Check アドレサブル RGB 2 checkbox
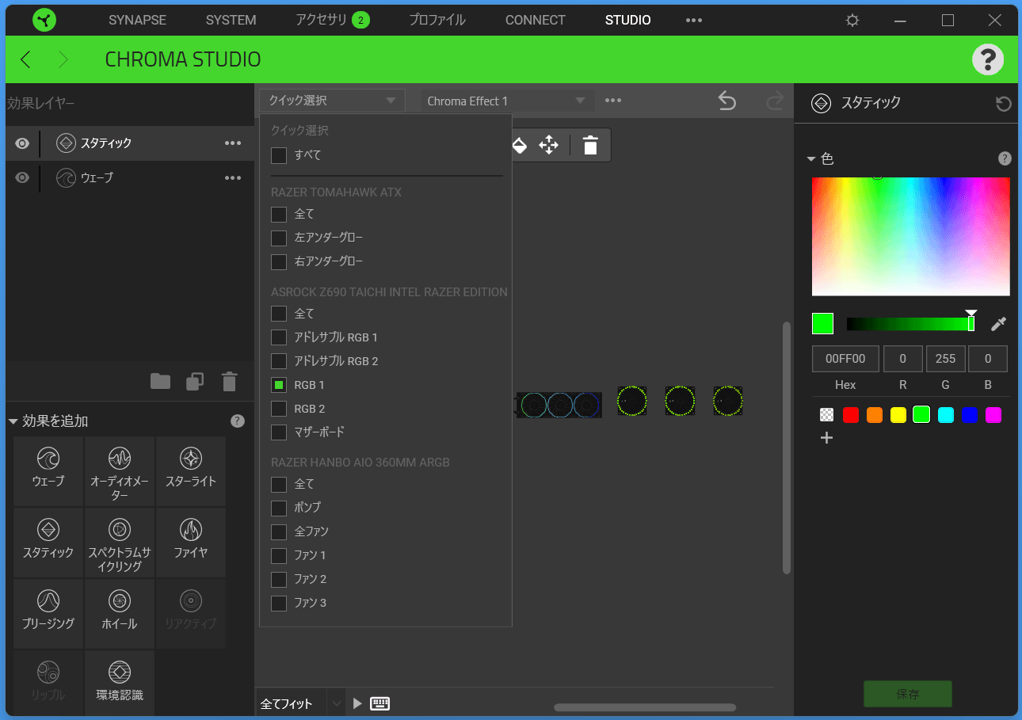 pyautogui.click(x=279, y=361)
